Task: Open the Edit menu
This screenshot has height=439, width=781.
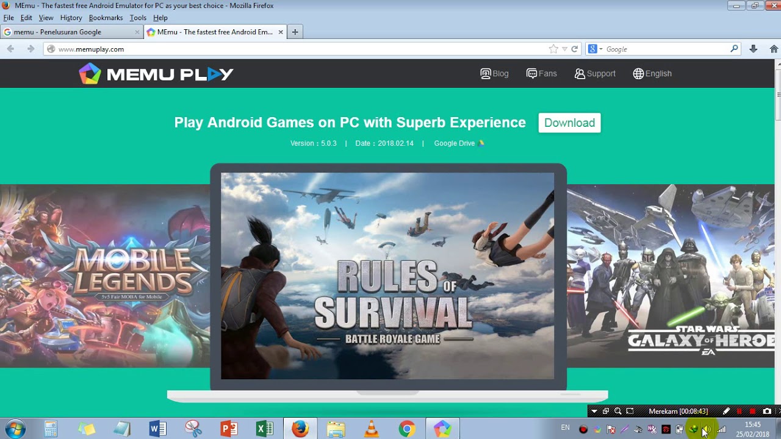Action: coord(26,18)
